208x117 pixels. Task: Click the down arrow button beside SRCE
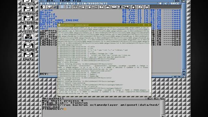point(160,4)
